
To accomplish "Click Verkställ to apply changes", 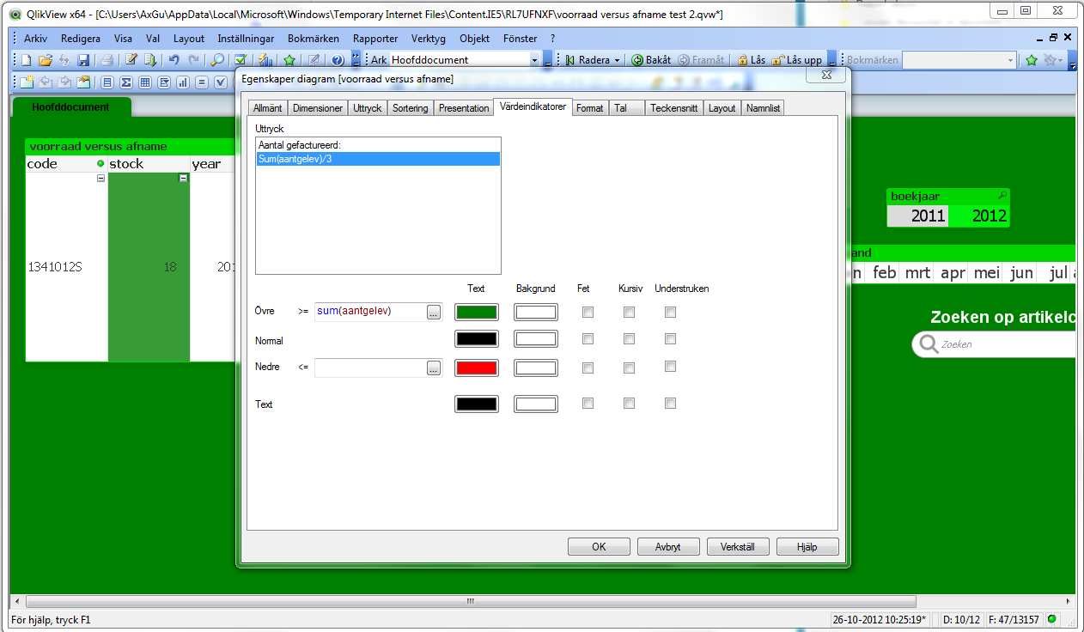I will [738, 547].
